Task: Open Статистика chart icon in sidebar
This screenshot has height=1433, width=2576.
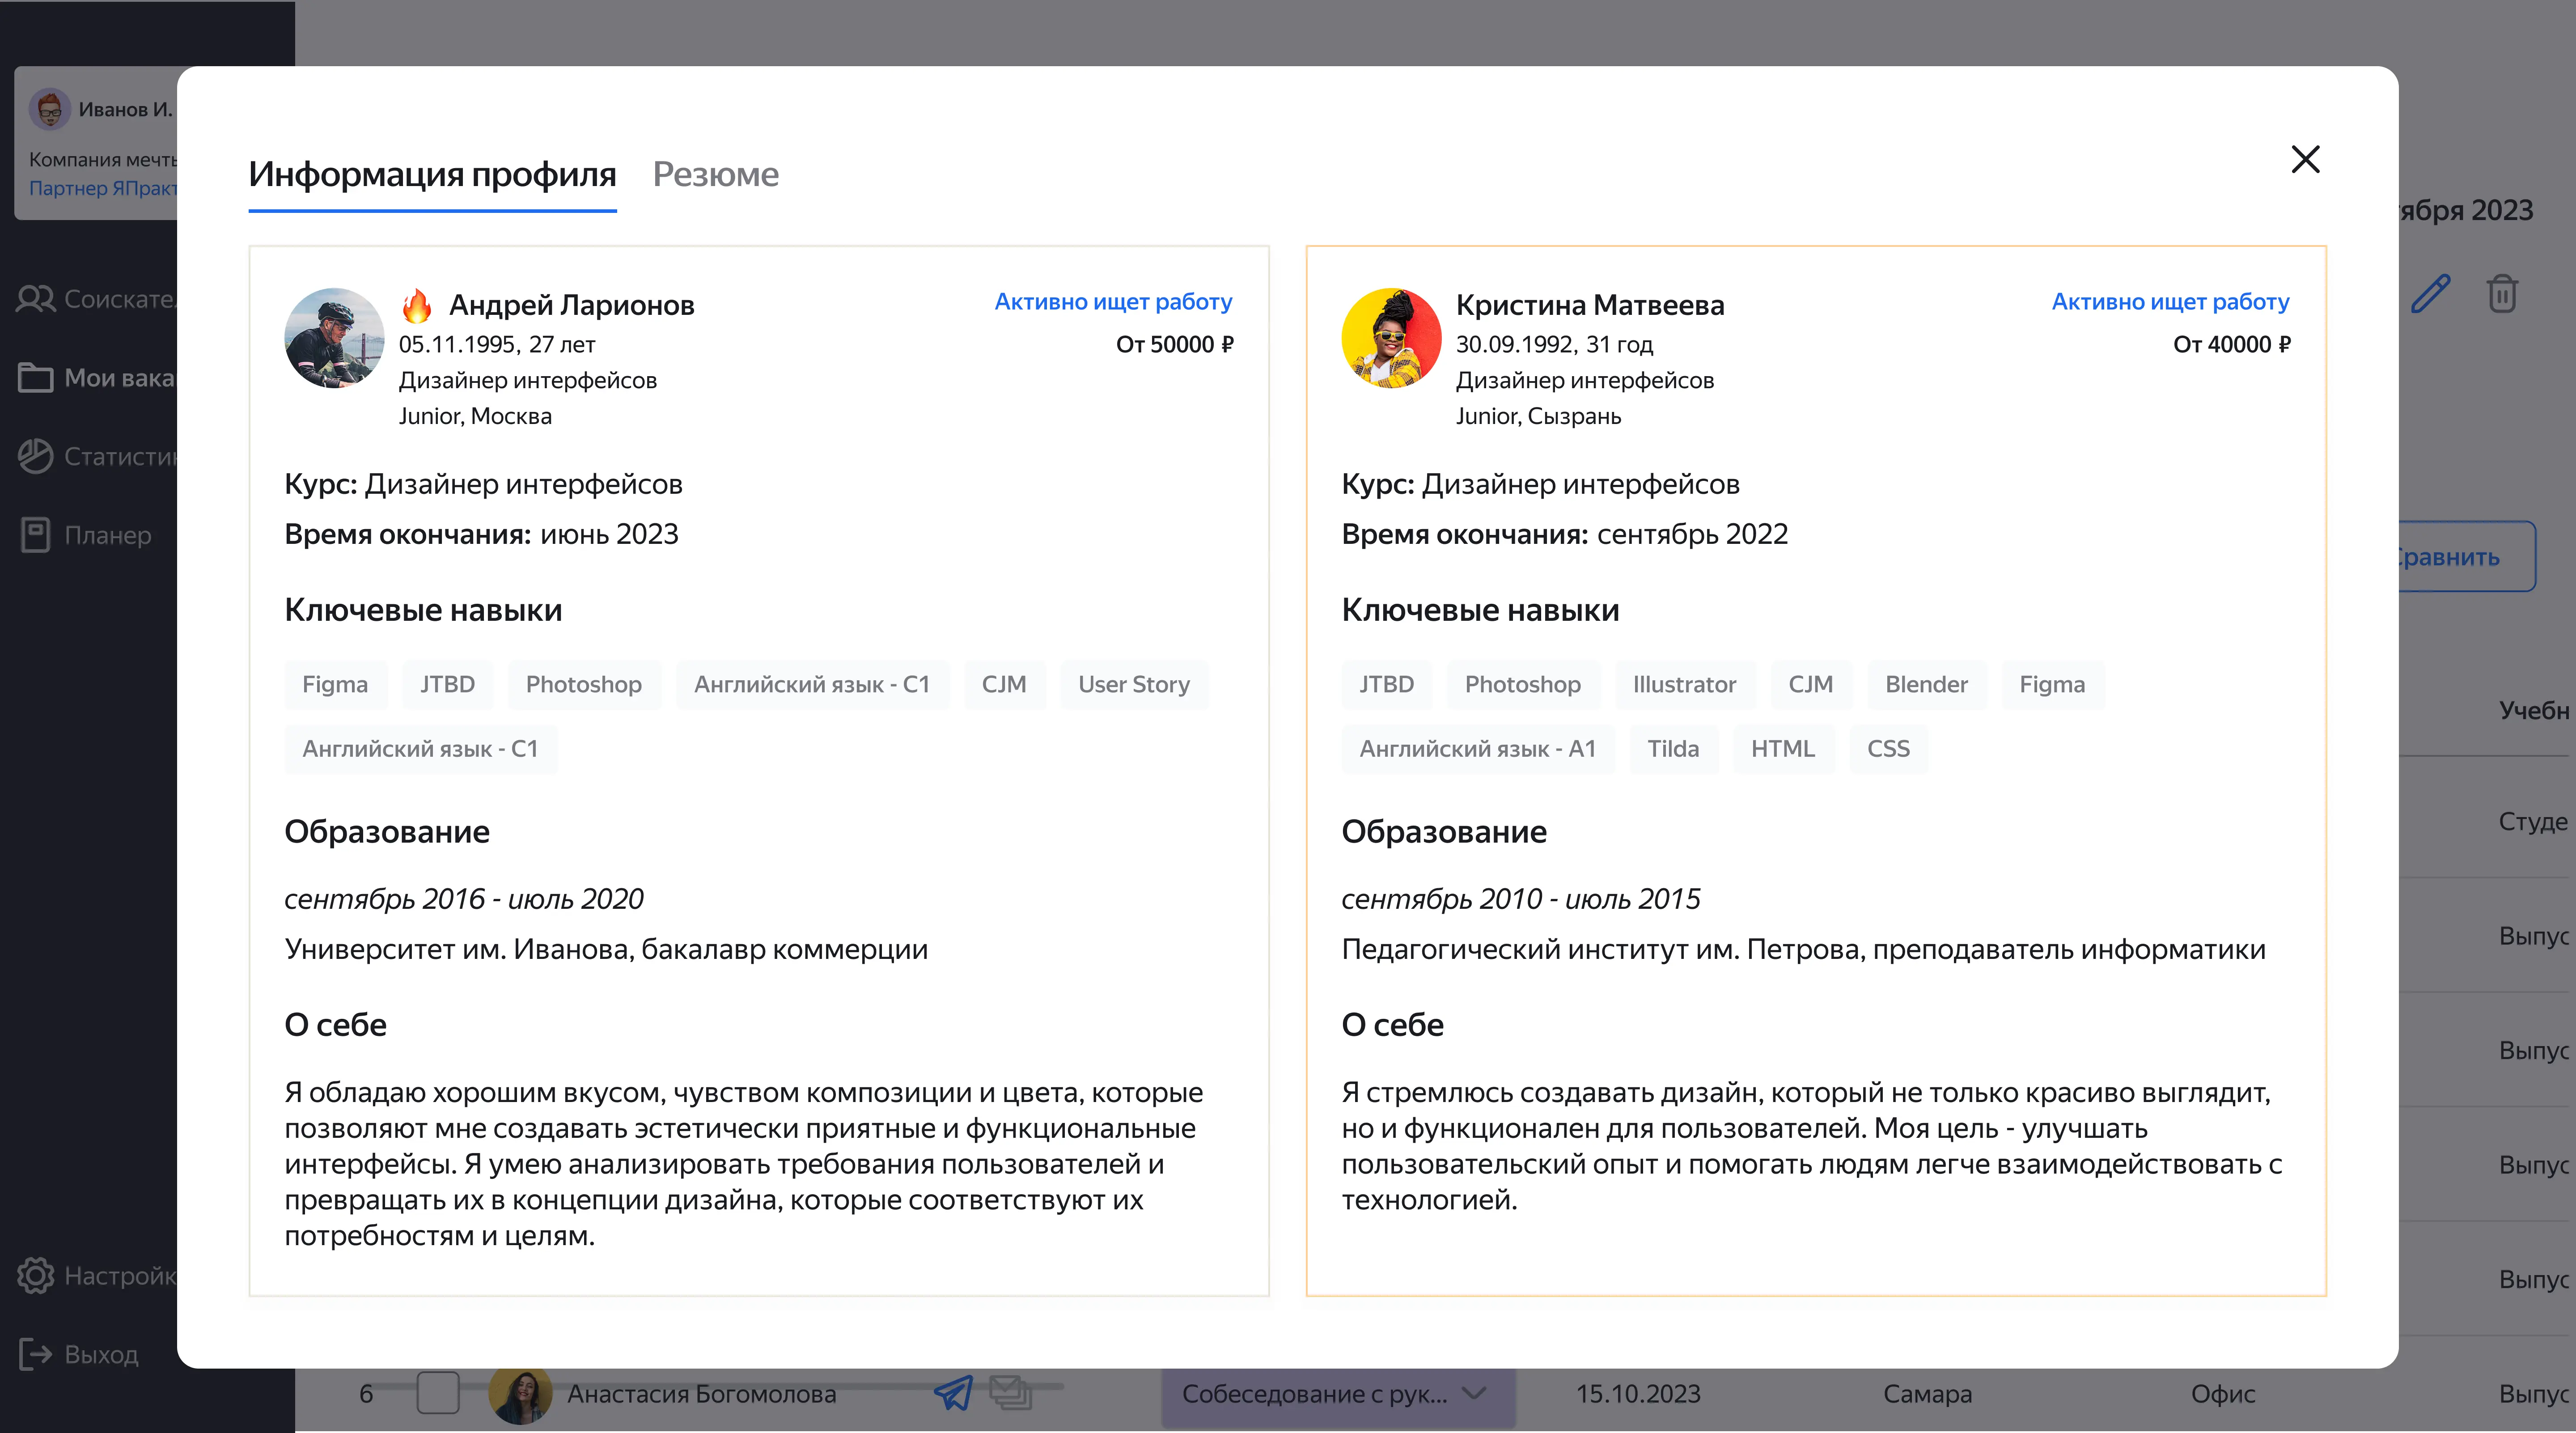Action: 36,456
